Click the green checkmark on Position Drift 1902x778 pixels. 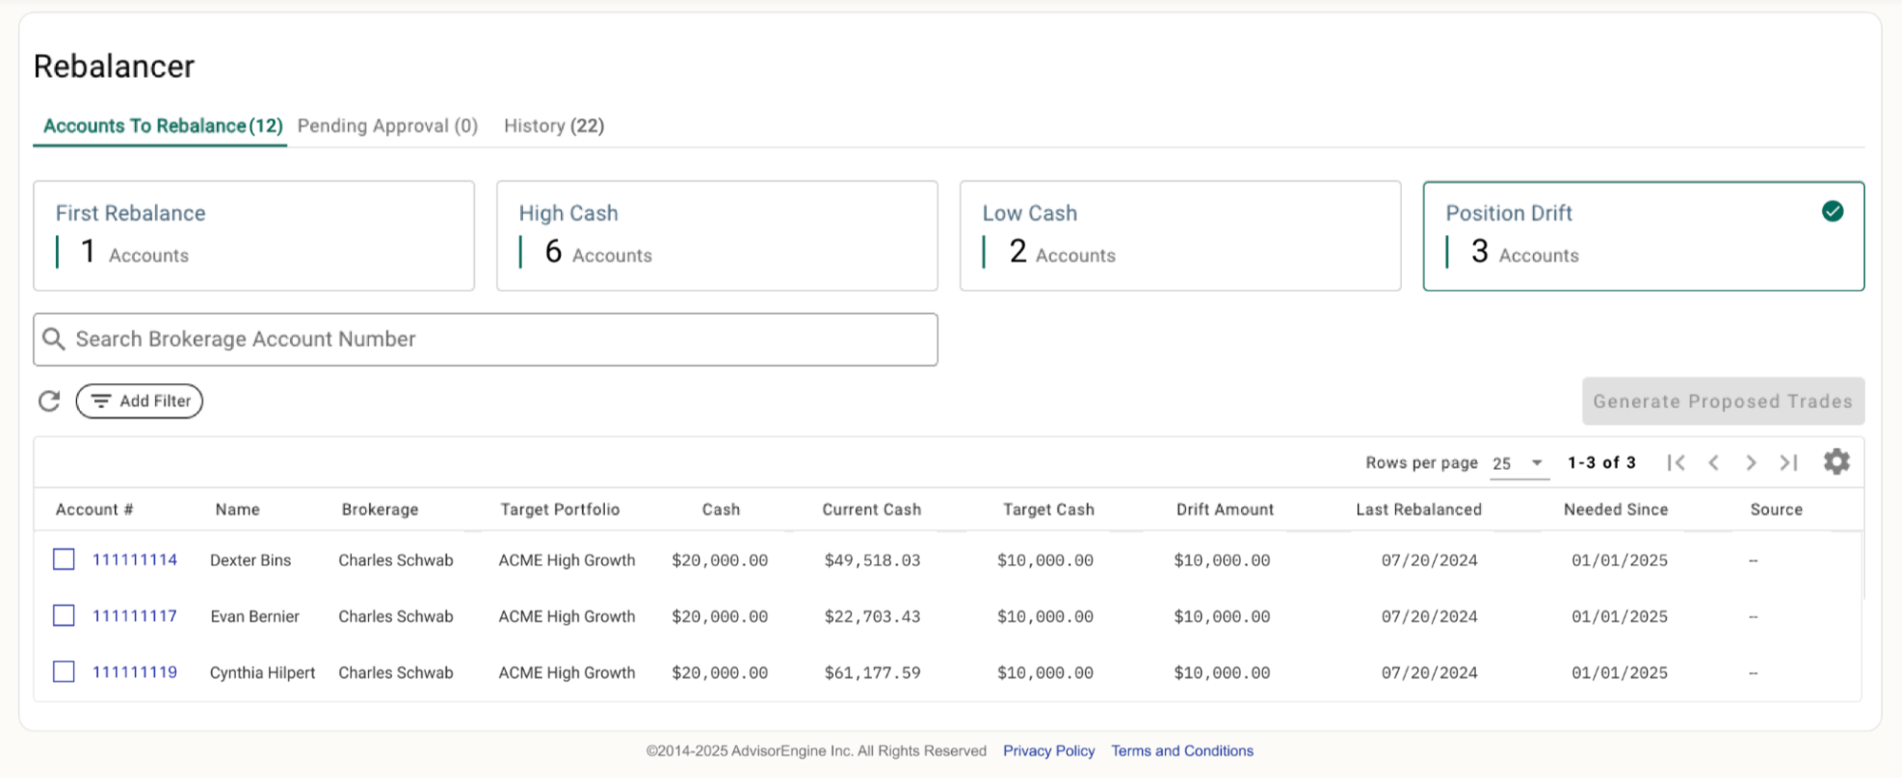coord(1833,211)
